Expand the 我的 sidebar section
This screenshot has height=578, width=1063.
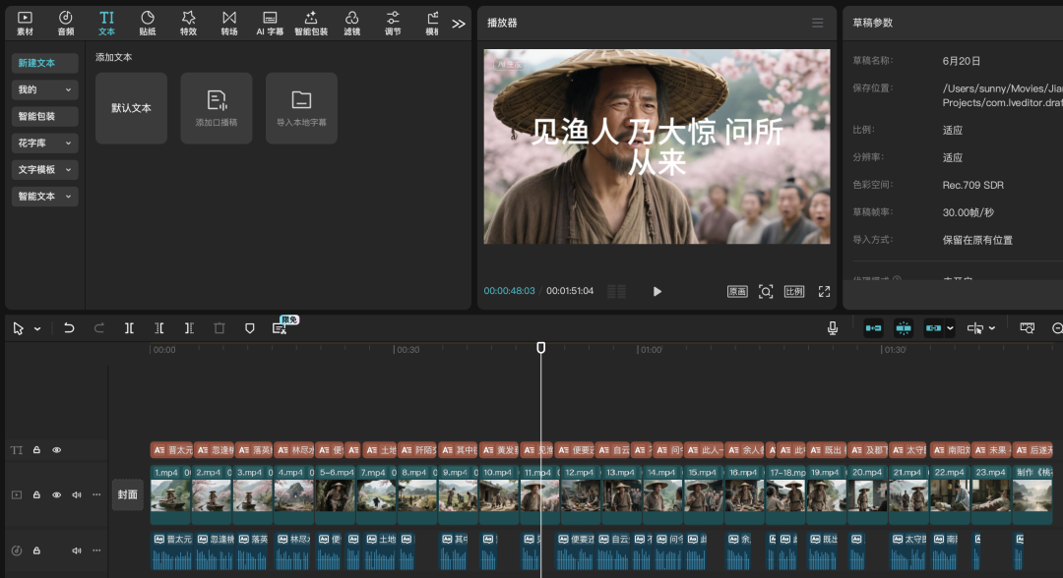pos(44,89)
